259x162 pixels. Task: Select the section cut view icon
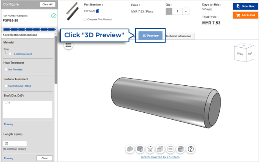[140, 149]
